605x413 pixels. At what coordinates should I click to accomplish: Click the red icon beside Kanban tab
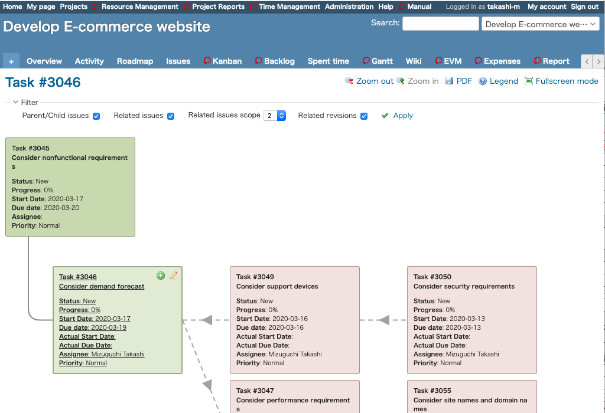click(207, 61)
